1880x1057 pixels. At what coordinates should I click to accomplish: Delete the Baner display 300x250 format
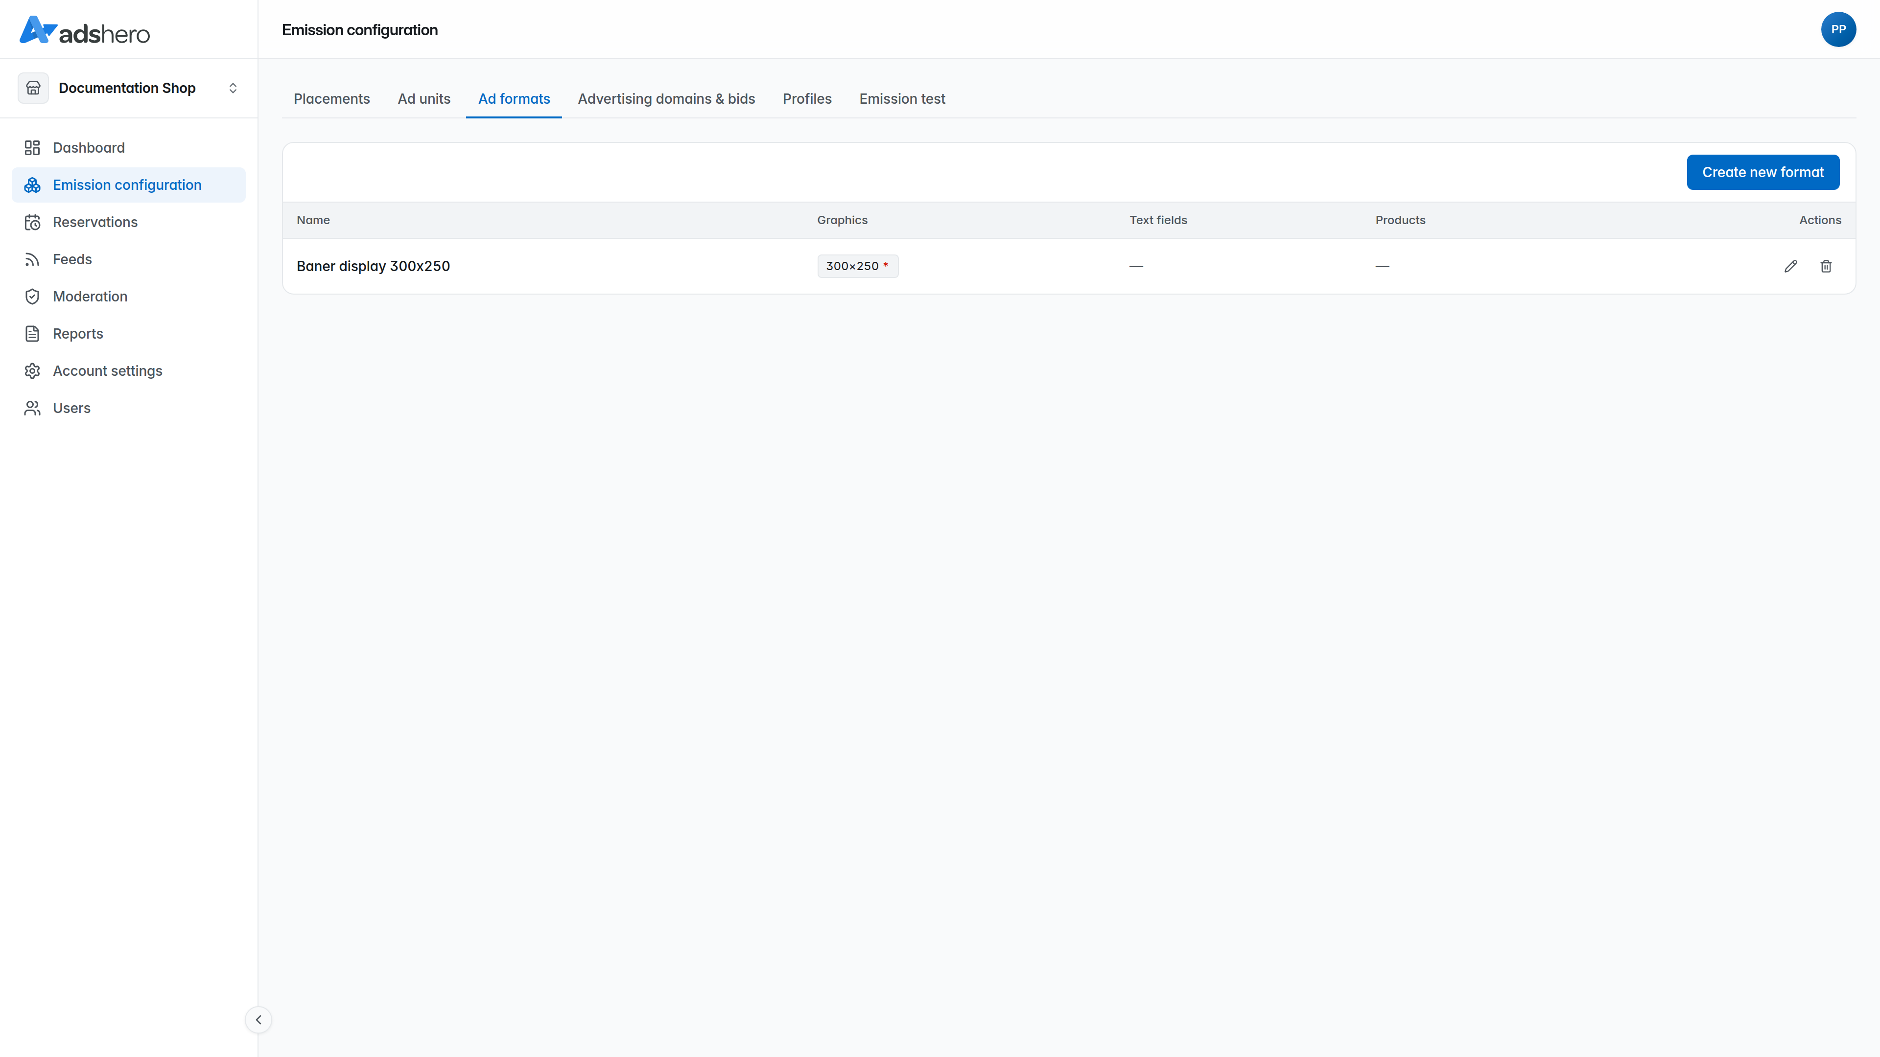coord(1825,266)
